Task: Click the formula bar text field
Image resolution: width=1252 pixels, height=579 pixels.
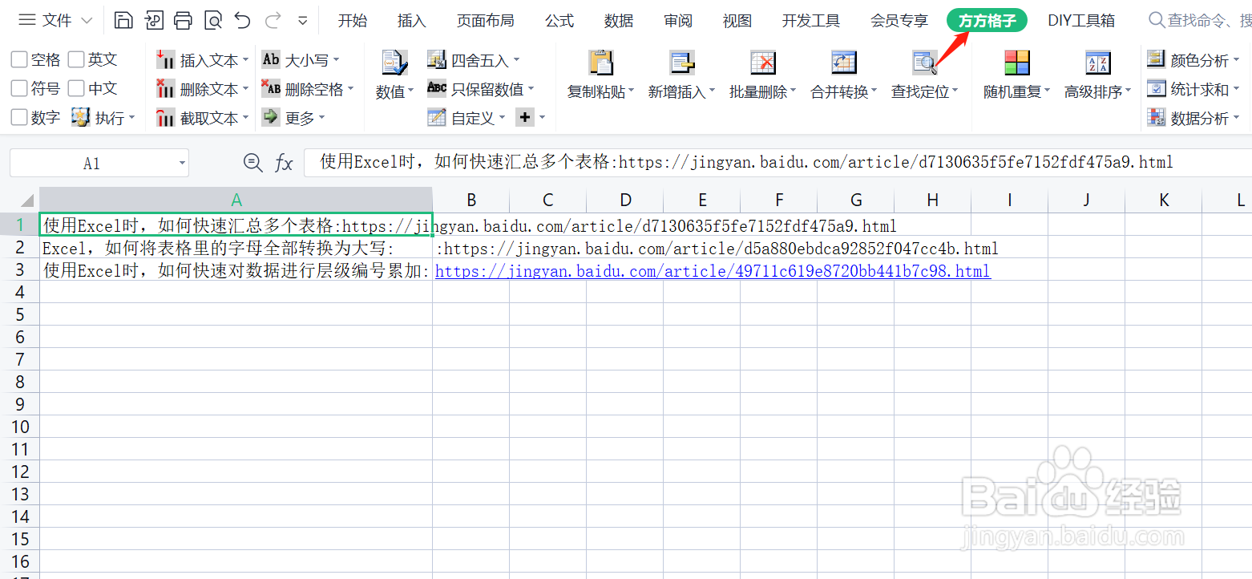Action: pos(777,163)
